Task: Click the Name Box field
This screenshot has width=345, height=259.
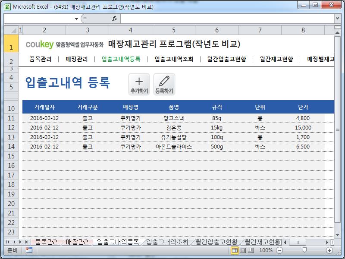Action: [39, 19]
